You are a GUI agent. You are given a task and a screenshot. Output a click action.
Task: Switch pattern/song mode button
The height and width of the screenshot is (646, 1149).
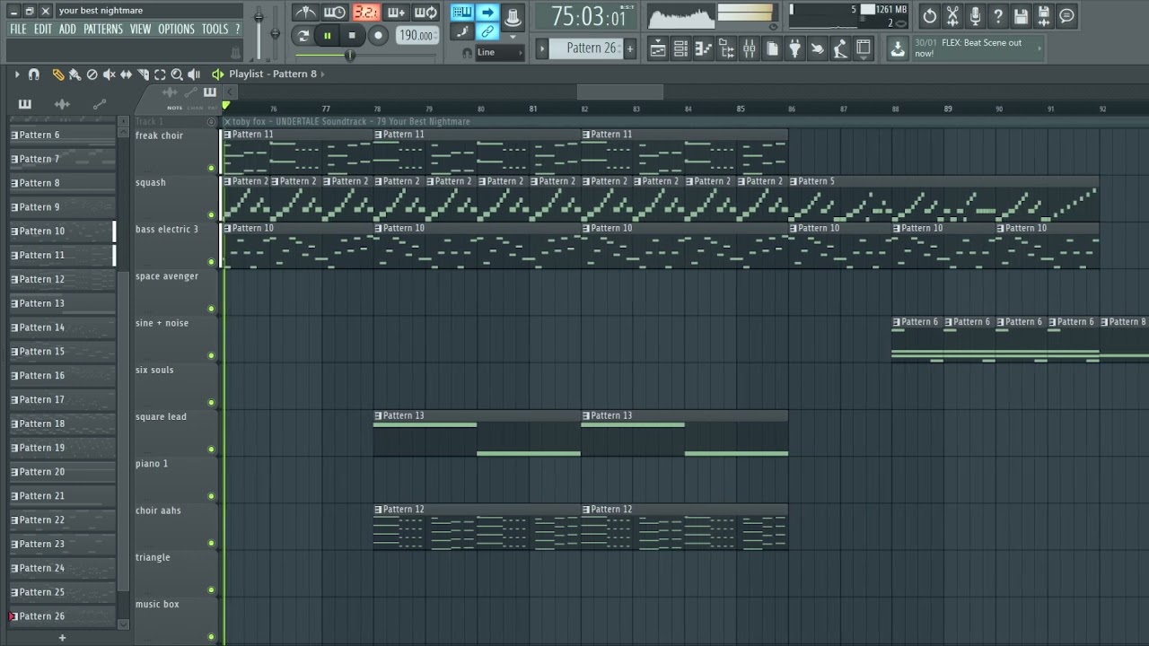pyautogui.click(x=303, y=36)
